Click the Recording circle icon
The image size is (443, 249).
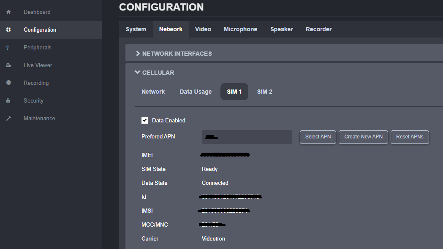8,83
